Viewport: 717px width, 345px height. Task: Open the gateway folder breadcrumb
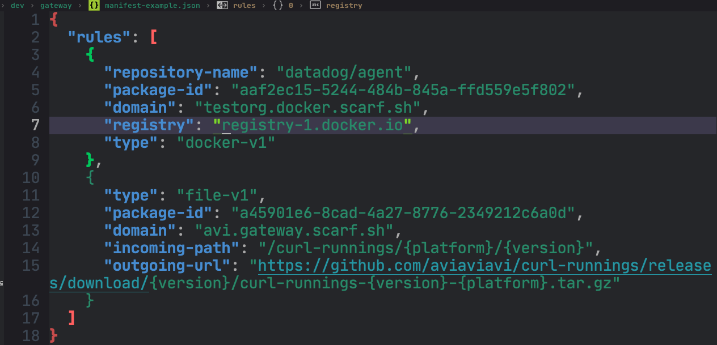56,5
